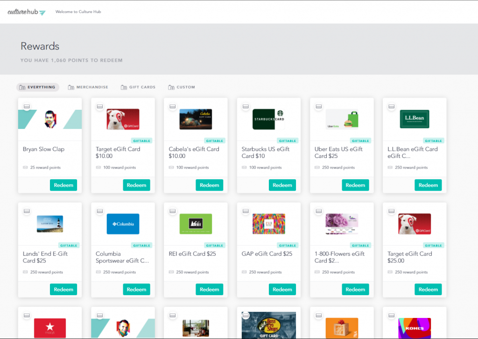Image resolution: width=478 pixels, height=339 pixels.
Task: Redeem the Lands' End E-Gift Card $25
Action: [x=63, y=290]
